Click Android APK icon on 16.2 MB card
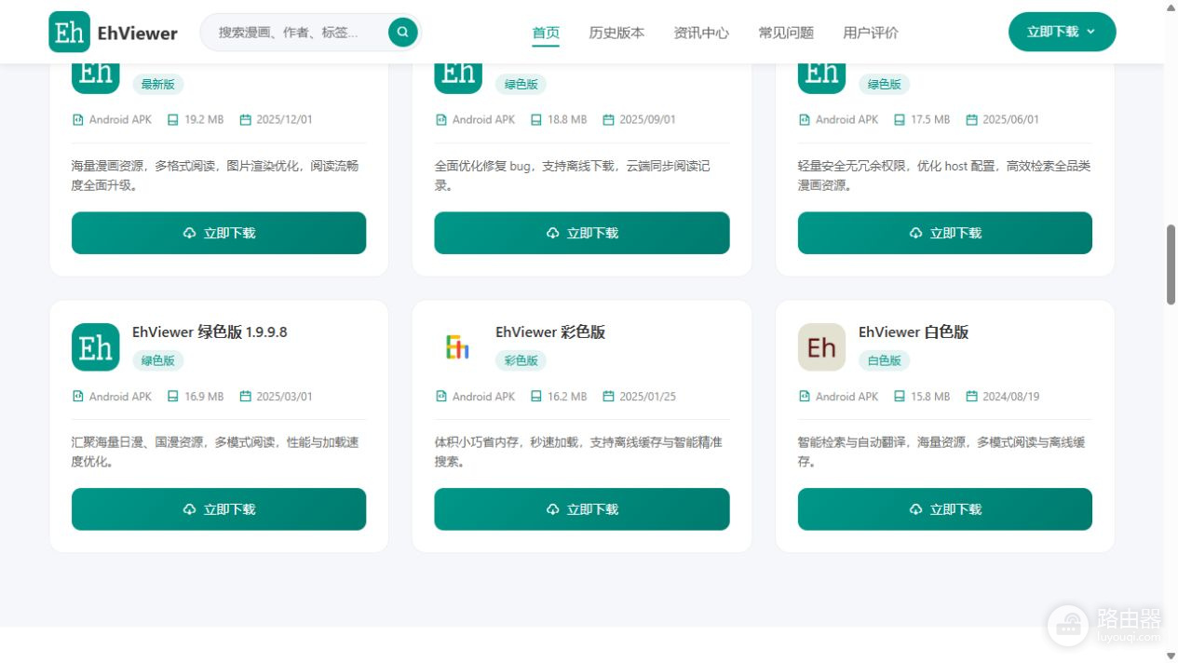 pyautogui.click(x=441, y=396)
